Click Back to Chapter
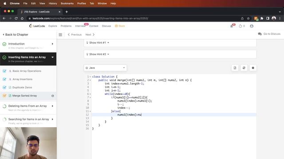This screenshot has width=284, height=159. [16, 34]
